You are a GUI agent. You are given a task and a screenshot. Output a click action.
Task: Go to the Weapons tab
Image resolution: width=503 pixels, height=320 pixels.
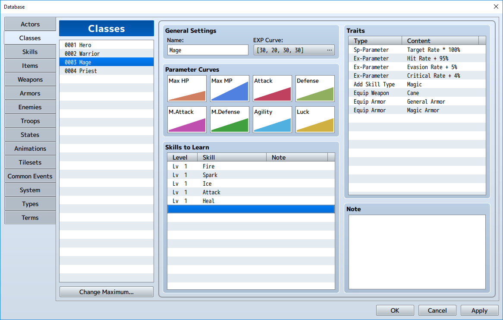(30, 79)
